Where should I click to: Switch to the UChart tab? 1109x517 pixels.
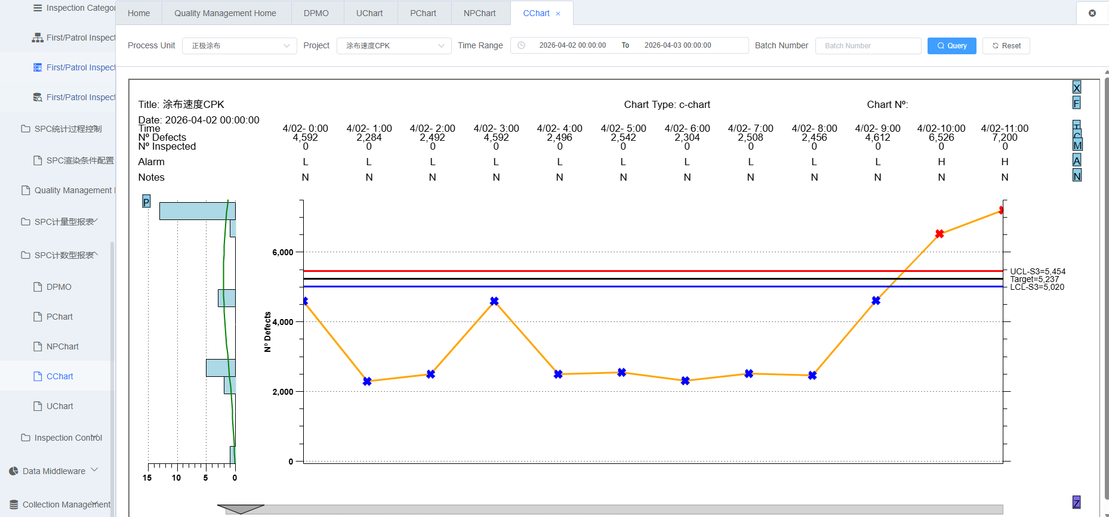pos(369,13)
